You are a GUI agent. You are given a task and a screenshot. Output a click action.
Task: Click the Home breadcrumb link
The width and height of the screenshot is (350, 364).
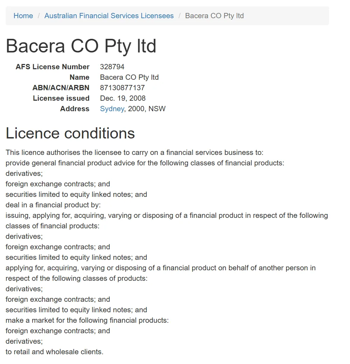pos(23,16)
